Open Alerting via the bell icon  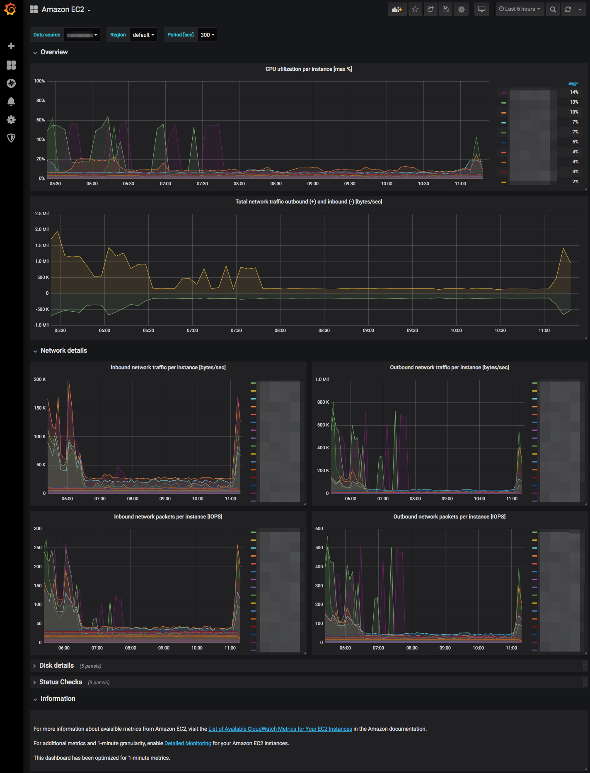[11, 102]
